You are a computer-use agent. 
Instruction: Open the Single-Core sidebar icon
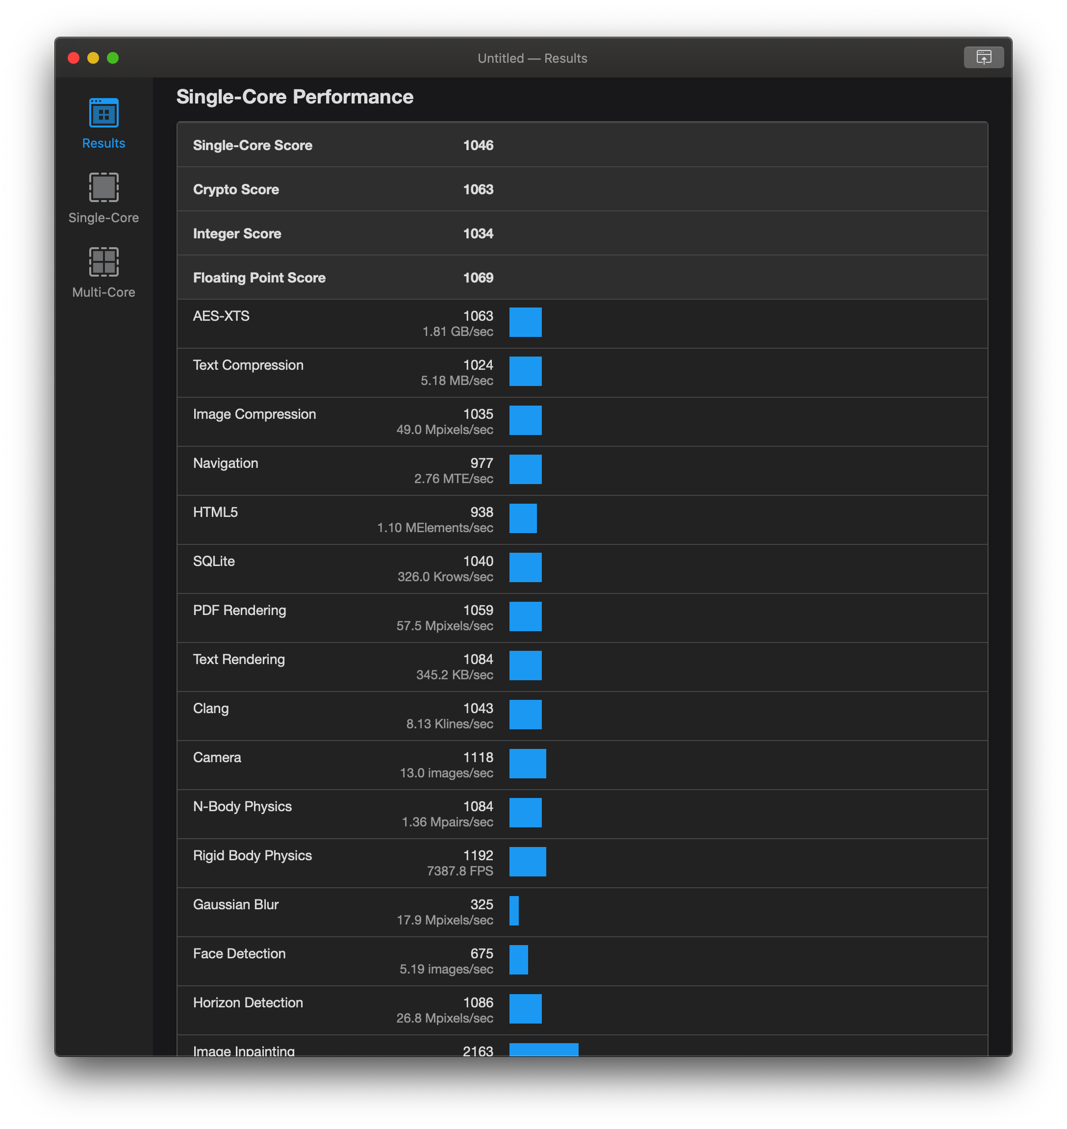pyautogui.click(x=103, y=187)
